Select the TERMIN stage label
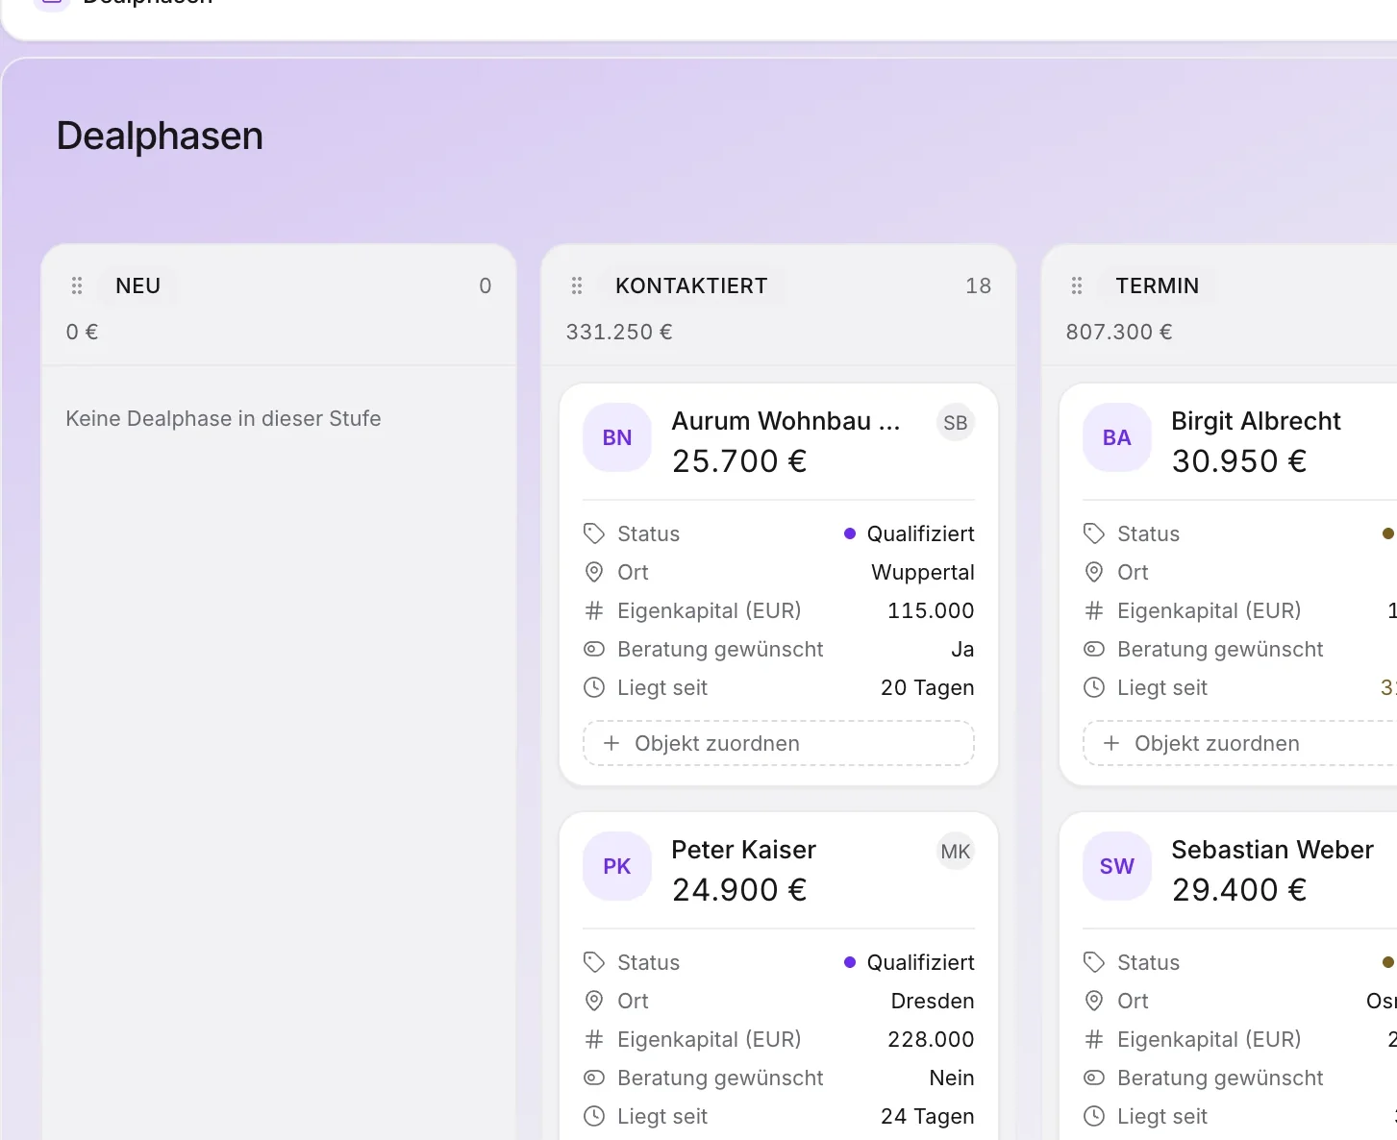Screen dimensions: 1397x1140 point(1158,285)
